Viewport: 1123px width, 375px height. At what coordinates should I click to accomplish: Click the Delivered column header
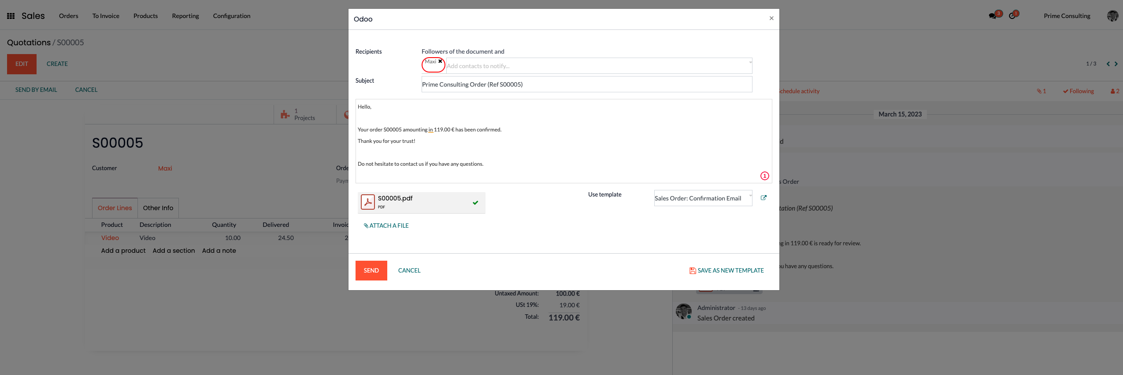pos(276,225)
